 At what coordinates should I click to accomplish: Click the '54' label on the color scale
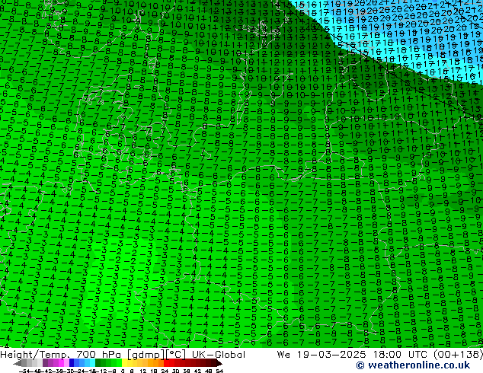pos(219,371)
